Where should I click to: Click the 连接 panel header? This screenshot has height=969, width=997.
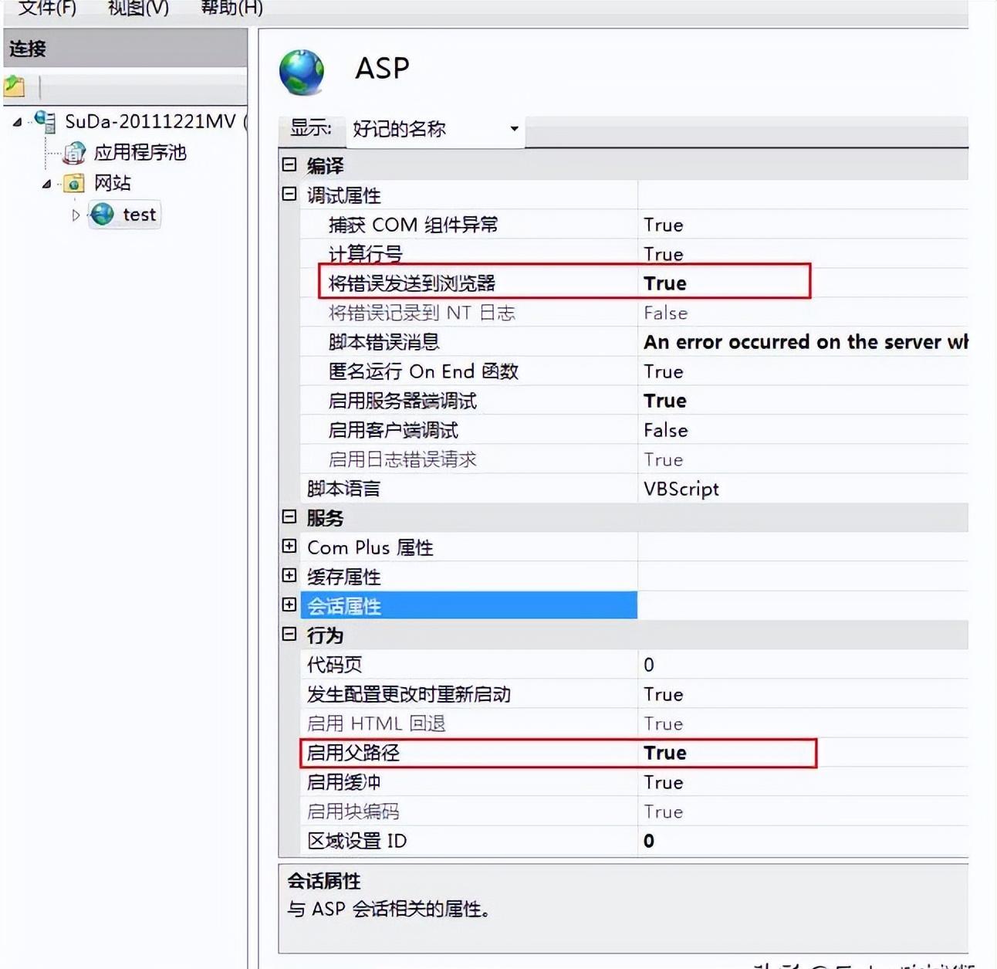click(x=125, y=49)
